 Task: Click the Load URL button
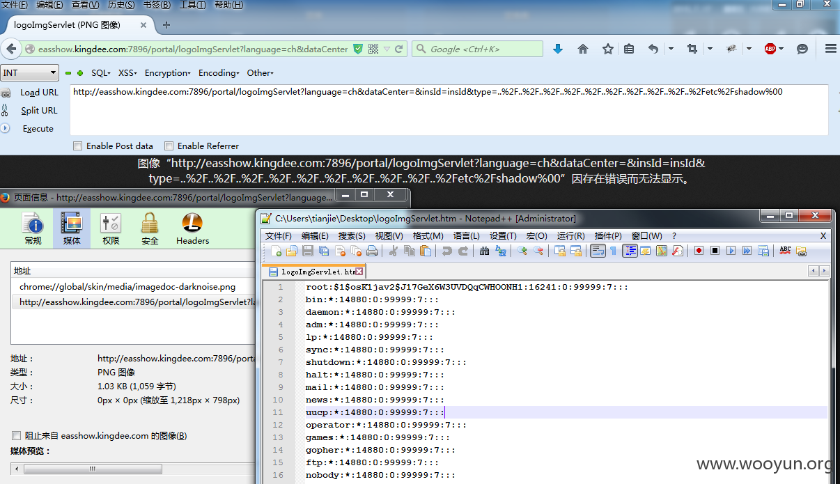[39, 93]
